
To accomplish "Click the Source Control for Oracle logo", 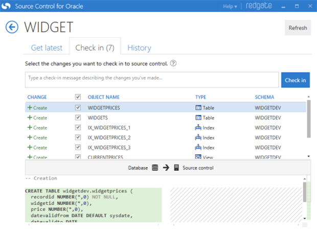I will [6, 6].
